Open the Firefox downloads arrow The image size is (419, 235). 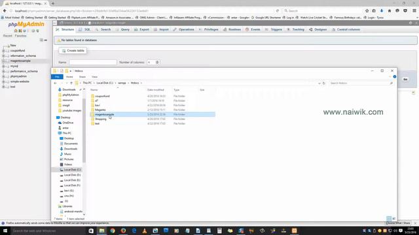click(382, 10)
